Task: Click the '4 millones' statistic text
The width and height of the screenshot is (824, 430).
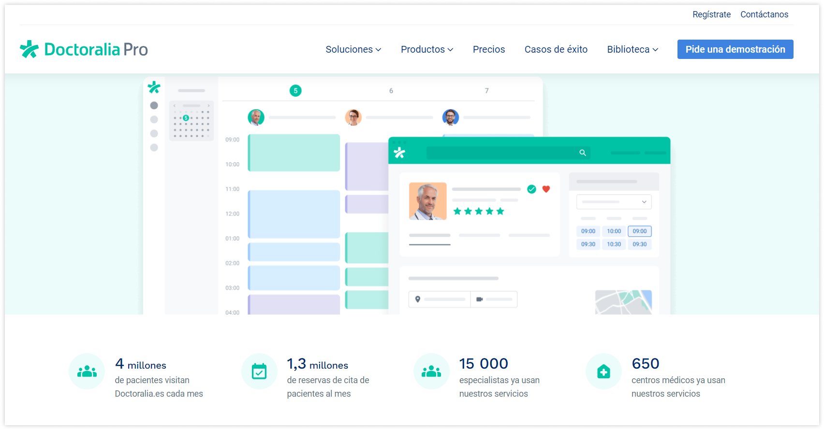Action: pyautogui.click(x=141, y=364)
